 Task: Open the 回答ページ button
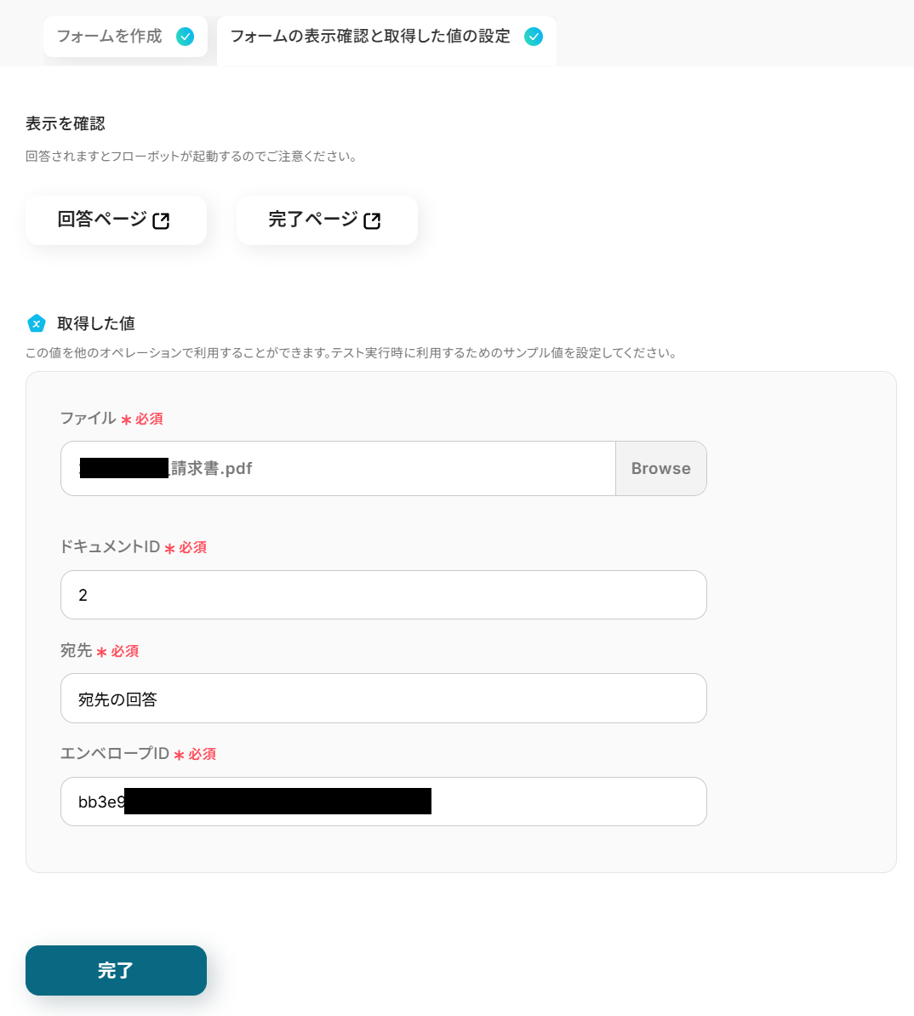tap(116, 220)
